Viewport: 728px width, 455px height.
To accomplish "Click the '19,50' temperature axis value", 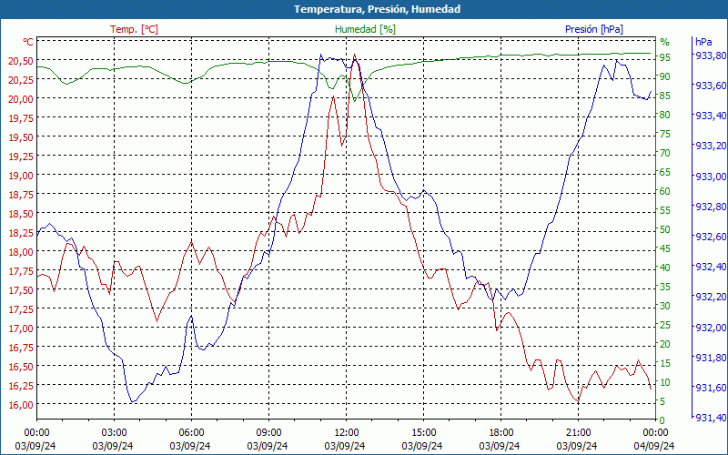I will click(x=21, y=137).
